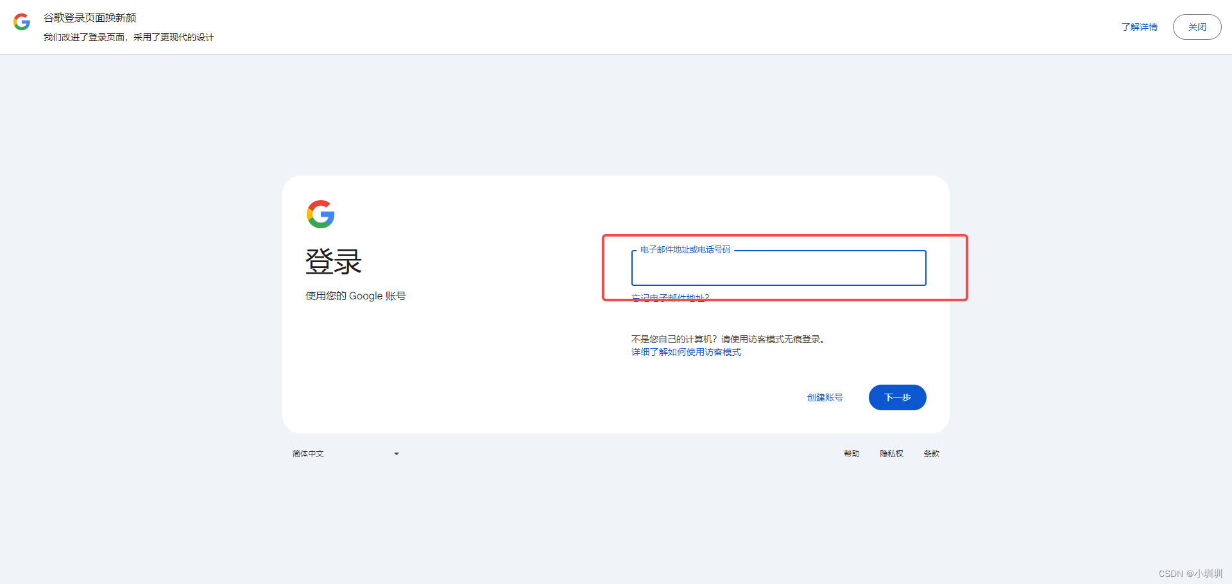The width and height of the screenshot is (1232, 584).
Task: Open 详细了解如何使用访客模式 link
Action: pos(686,352)
